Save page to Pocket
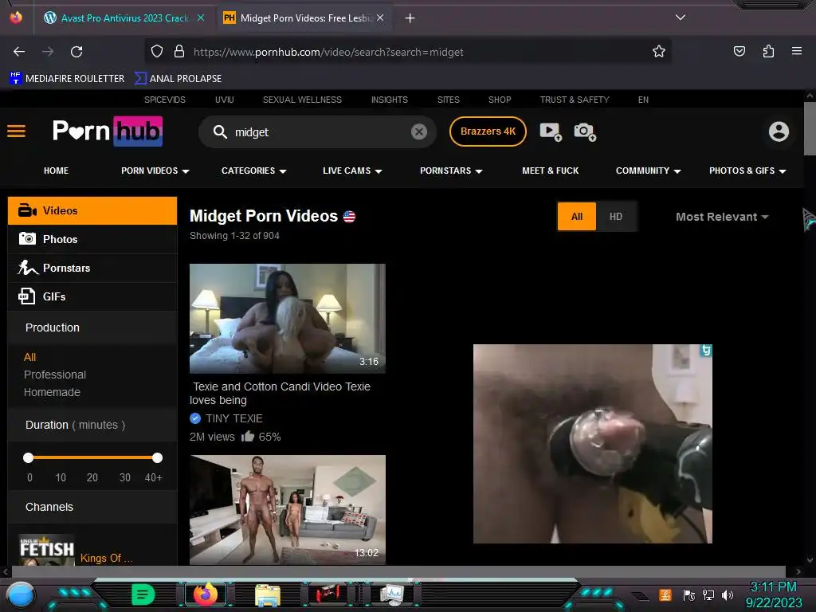The image size is (816, 612). point(739,51)
